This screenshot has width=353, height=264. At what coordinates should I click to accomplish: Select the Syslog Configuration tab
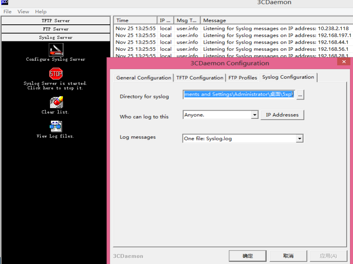[288, 77]
